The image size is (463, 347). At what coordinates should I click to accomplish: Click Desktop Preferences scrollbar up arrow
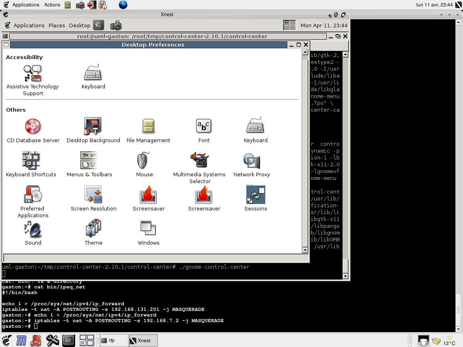click(305, 52)
